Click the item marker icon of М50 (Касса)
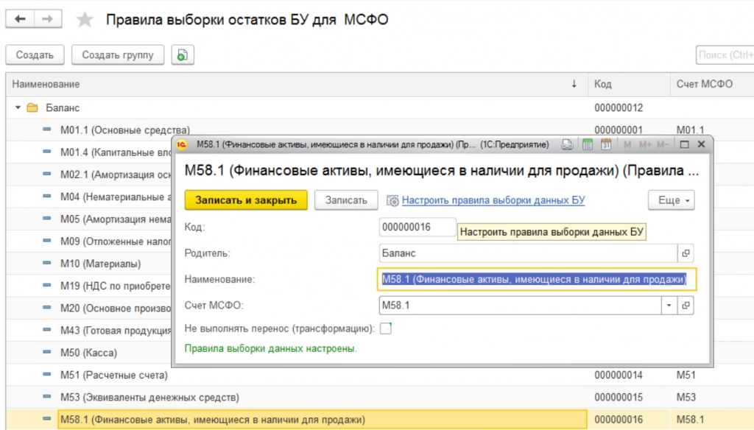 click(46, 352)
